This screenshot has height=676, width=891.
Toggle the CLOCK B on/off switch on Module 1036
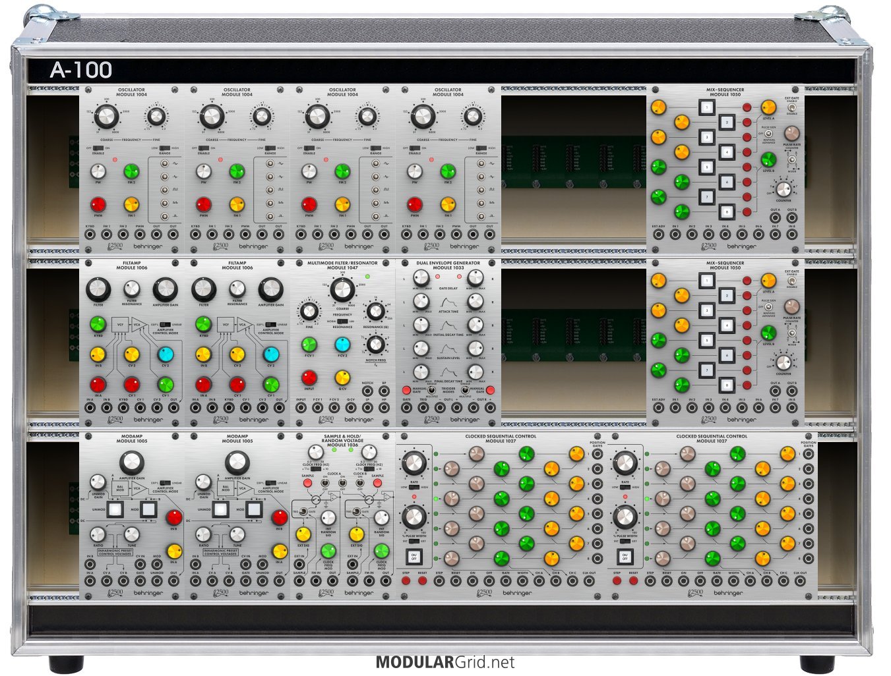pyautogui.click(x=360, y=483)
